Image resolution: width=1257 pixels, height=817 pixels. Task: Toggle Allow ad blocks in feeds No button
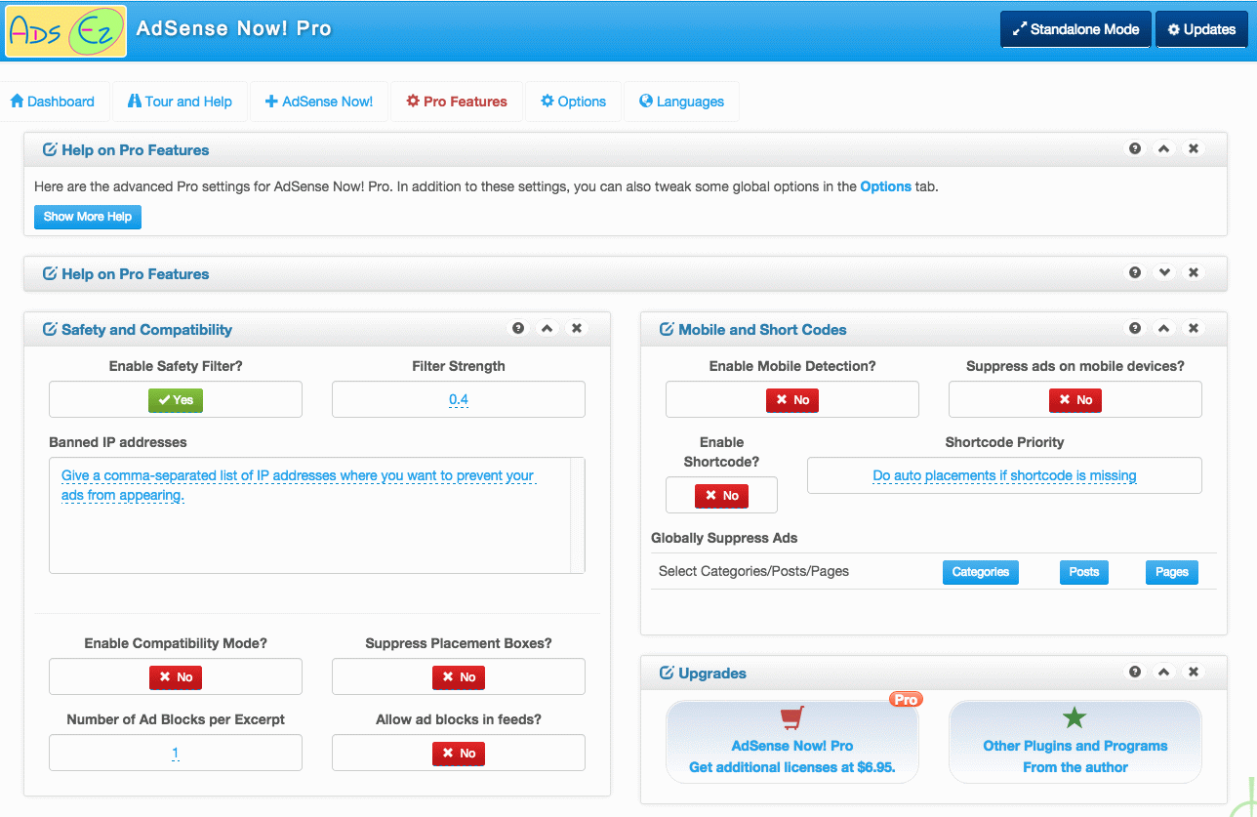(459, 754)
